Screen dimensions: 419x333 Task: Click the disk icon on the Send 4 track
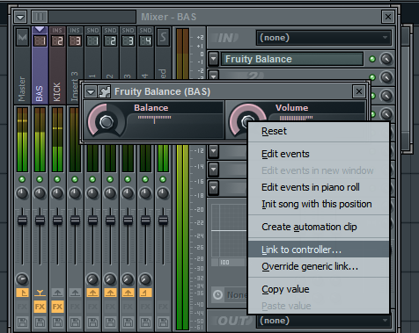click(145, 322)
